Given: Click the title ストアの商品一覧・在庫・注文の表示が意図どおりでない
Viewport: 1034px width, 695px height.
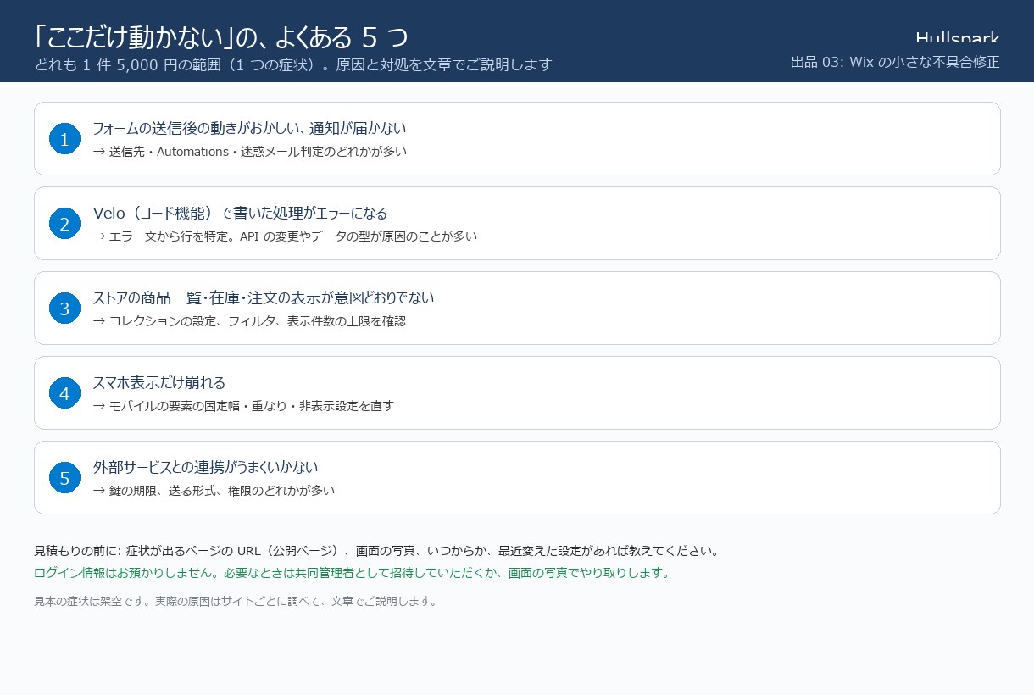Looking at the screenshot, I should click(x=264, y=297).
